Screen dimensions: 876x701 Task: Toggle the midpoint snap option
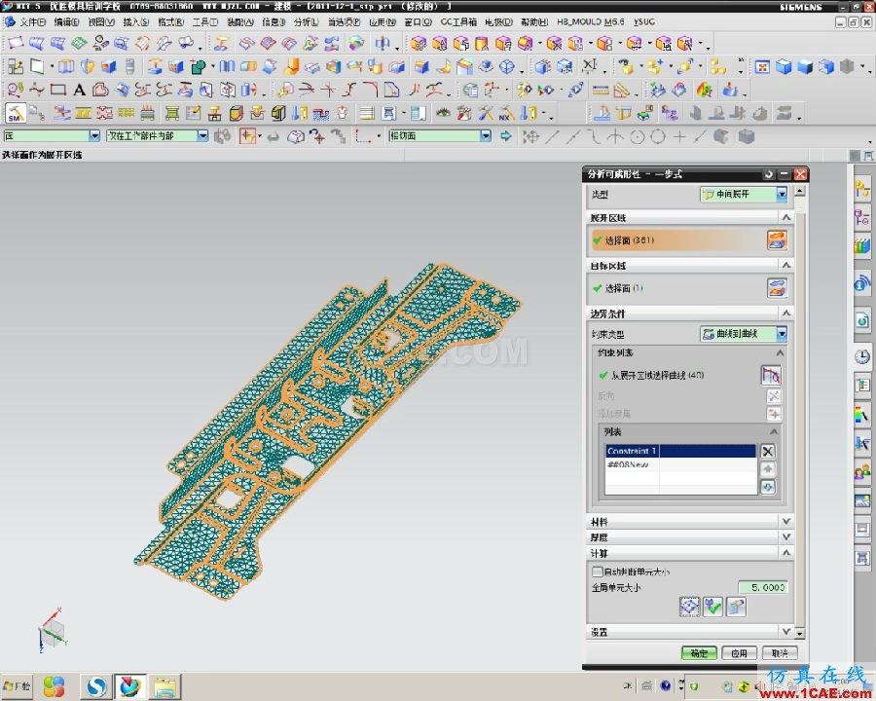[573, 136]
